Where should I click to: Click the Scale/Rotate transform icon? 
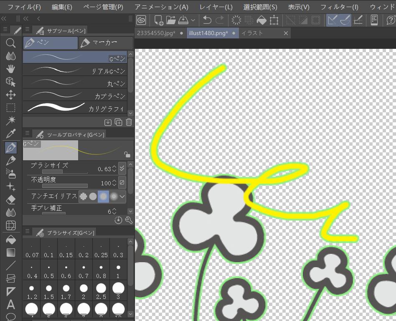274,20
